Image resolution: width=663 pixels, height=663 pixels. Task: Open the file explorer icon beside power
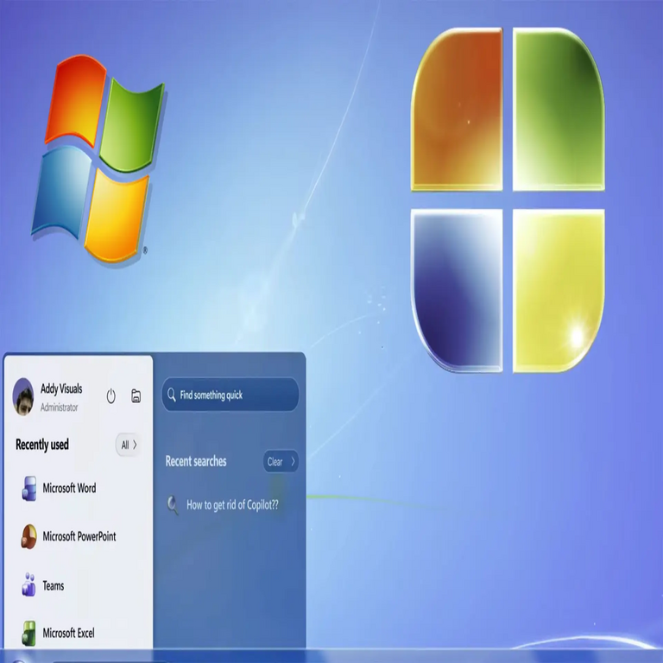point(136,395)
